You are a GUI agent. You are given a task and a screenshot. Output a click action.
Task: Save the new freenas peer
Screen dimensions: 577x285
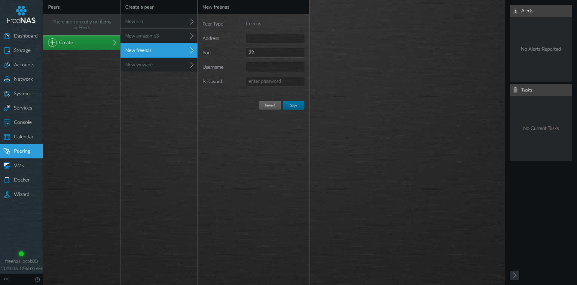(x=293, y=105)
